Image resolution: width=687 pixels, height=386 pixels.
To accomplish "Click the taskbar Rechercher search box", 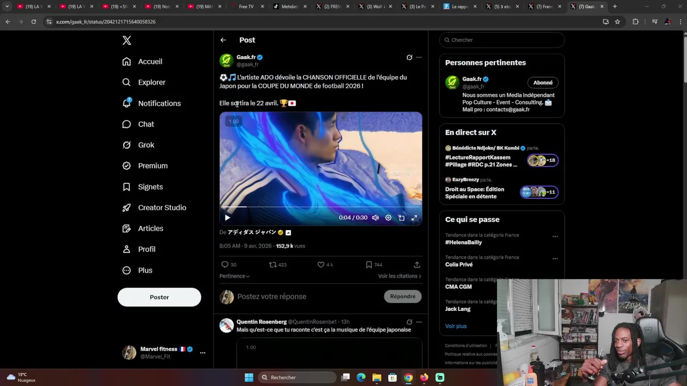I will pos(297,377).
